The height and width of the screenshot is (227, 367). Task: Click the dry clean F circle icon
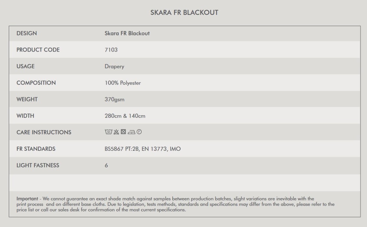click(139, 132)
